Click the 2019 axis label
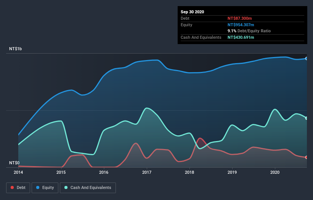The image size is (313, 200). 232,172
